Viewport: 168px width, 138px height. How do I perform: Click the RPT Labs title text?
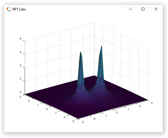19,9
